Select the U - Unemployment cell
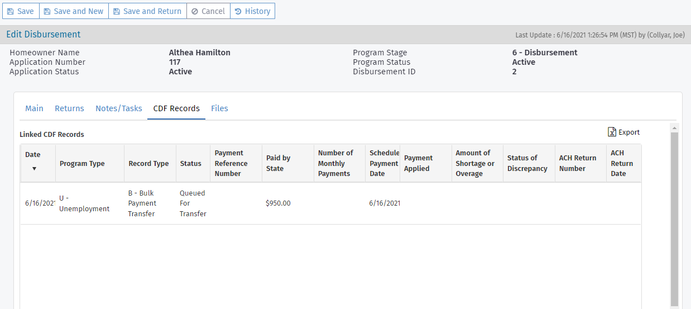The height and width of the screenshot is (309, 691). click(90, 203)
